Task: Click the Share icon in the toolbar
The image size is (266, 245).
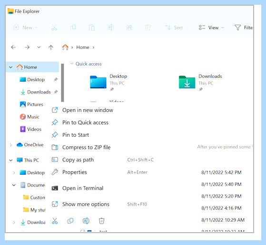Action: click(x=129, y=28)
